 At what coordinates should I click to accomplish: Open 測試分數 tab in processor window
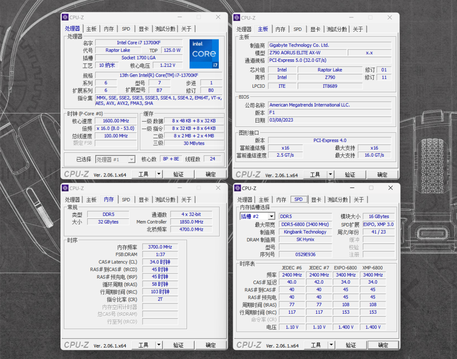coord(165,29)
